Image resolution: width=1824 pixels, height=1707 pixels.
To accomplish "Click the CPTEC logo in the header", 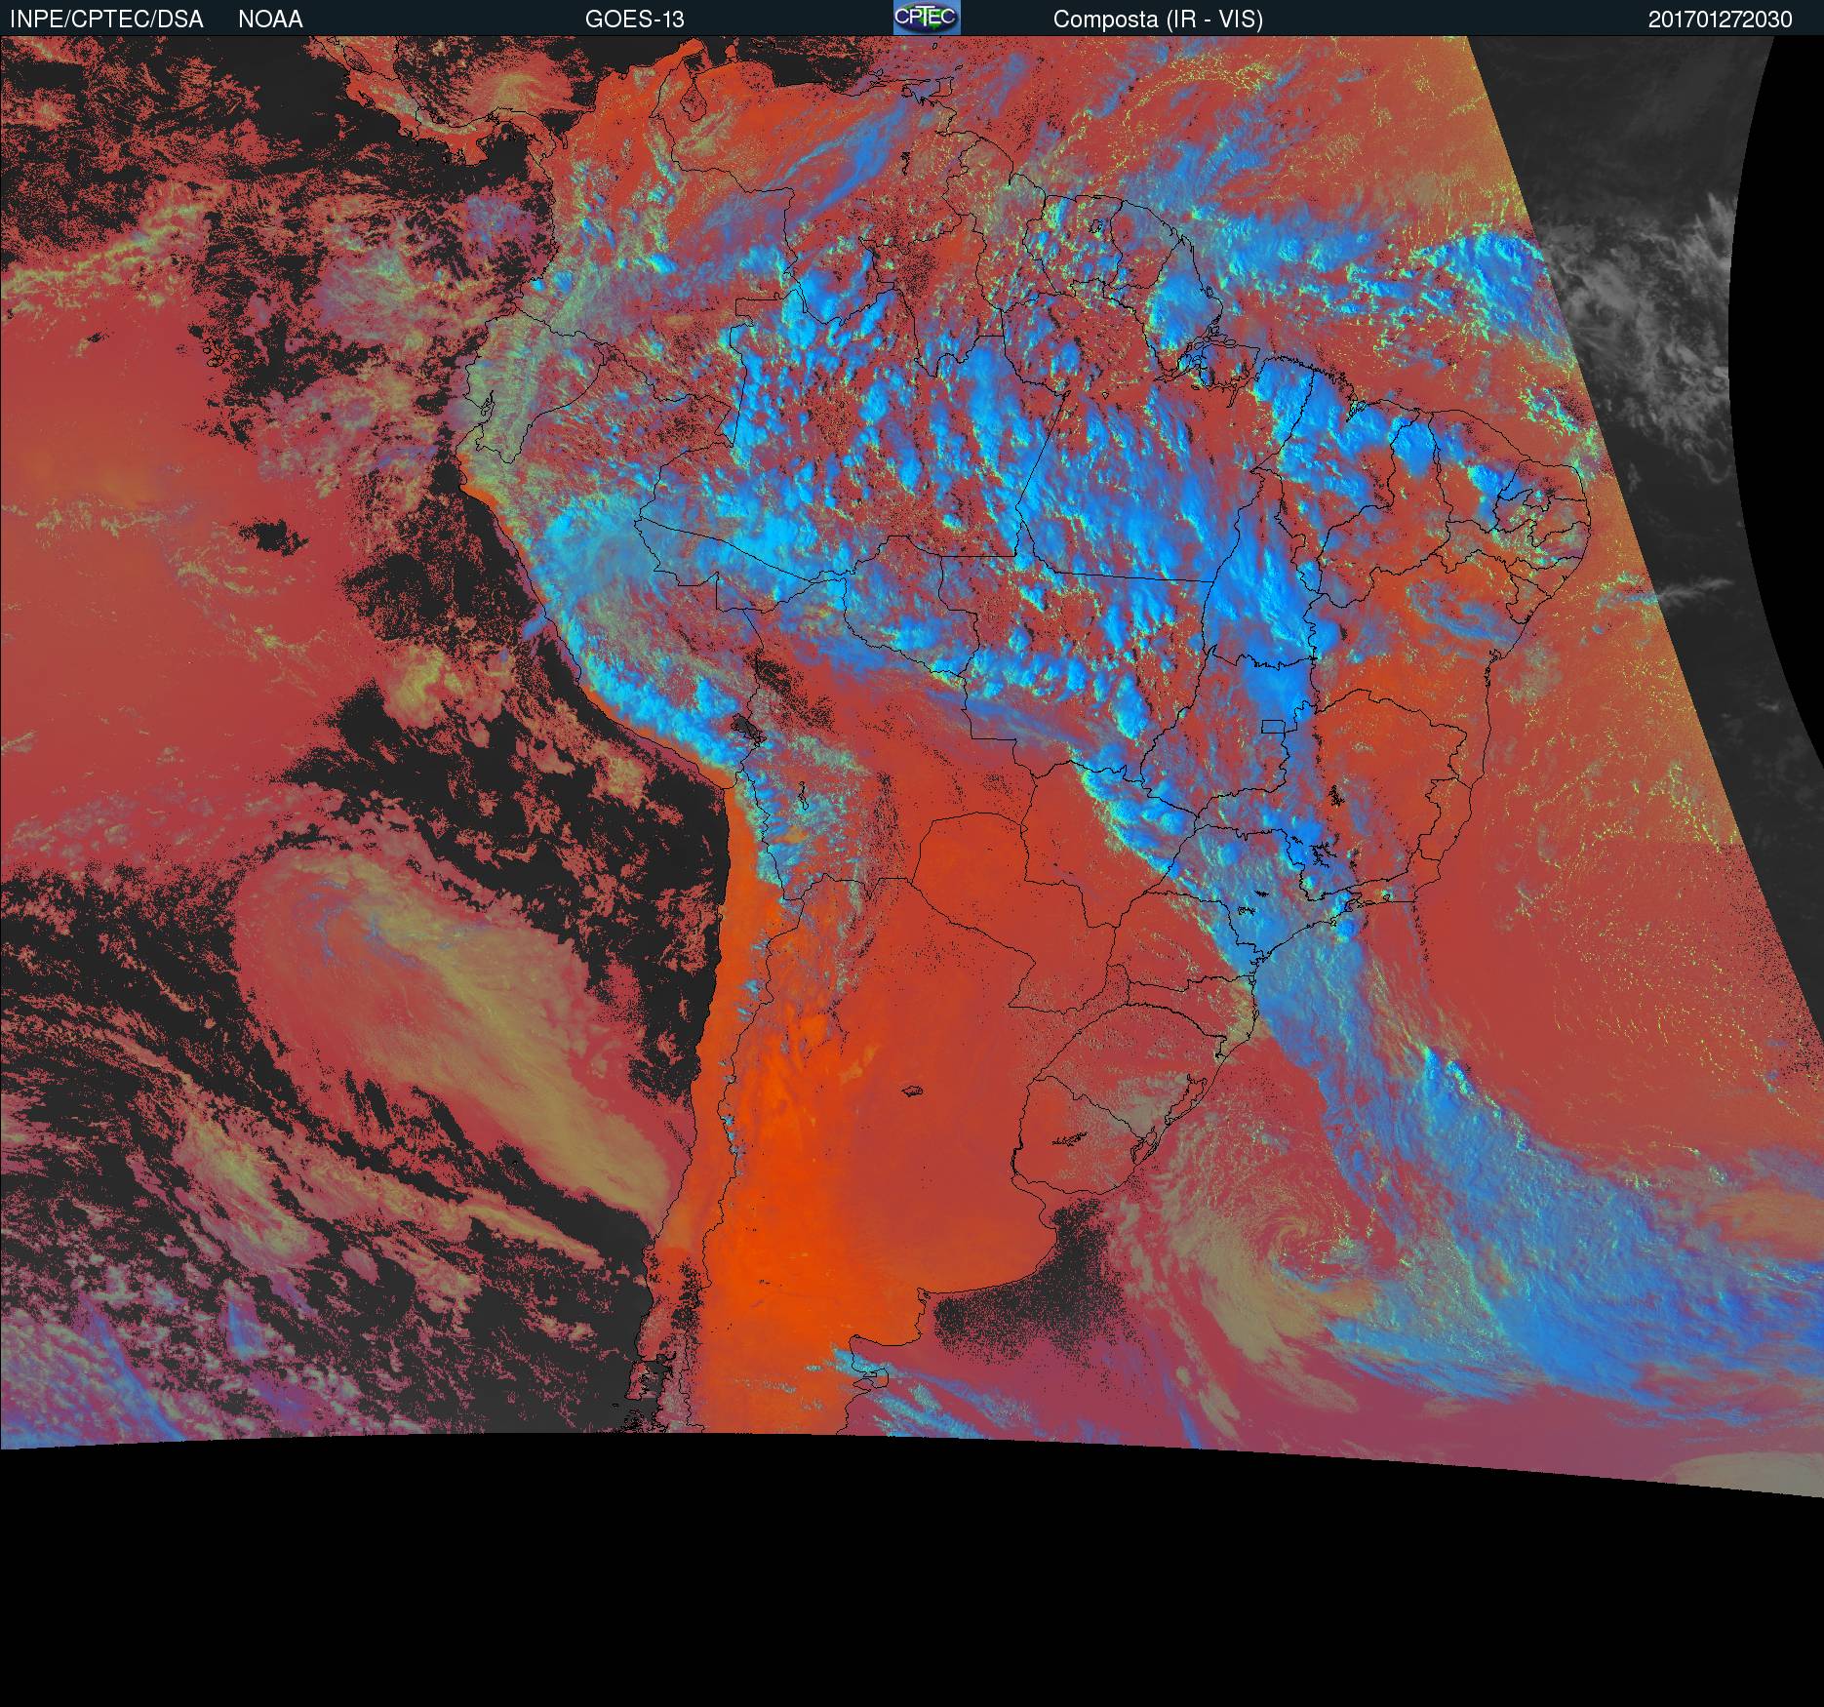I will (927, 18).
